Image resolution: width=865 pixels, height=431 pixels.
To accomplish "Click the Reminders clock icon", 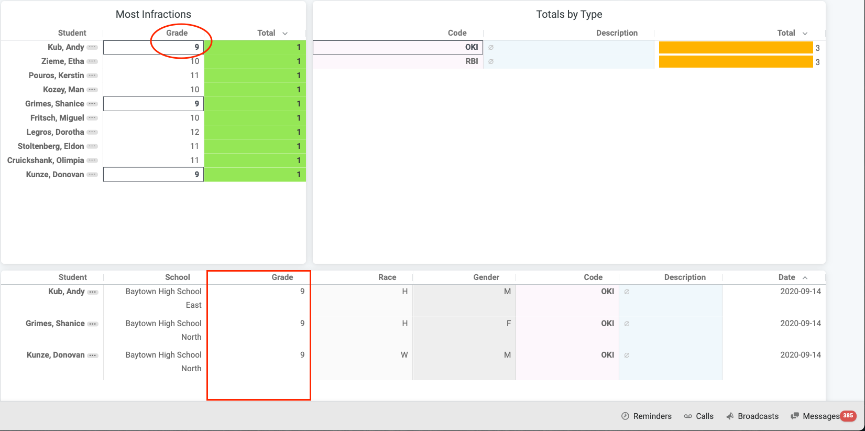I will (x=625, y=416).
